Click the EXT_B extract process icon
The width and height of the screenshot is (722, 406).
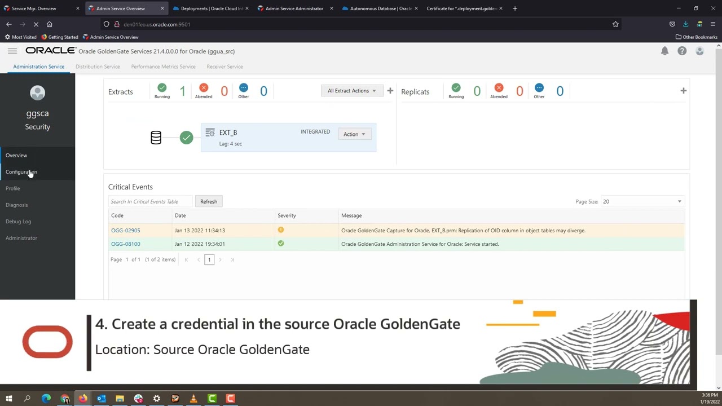click(210, 133)
